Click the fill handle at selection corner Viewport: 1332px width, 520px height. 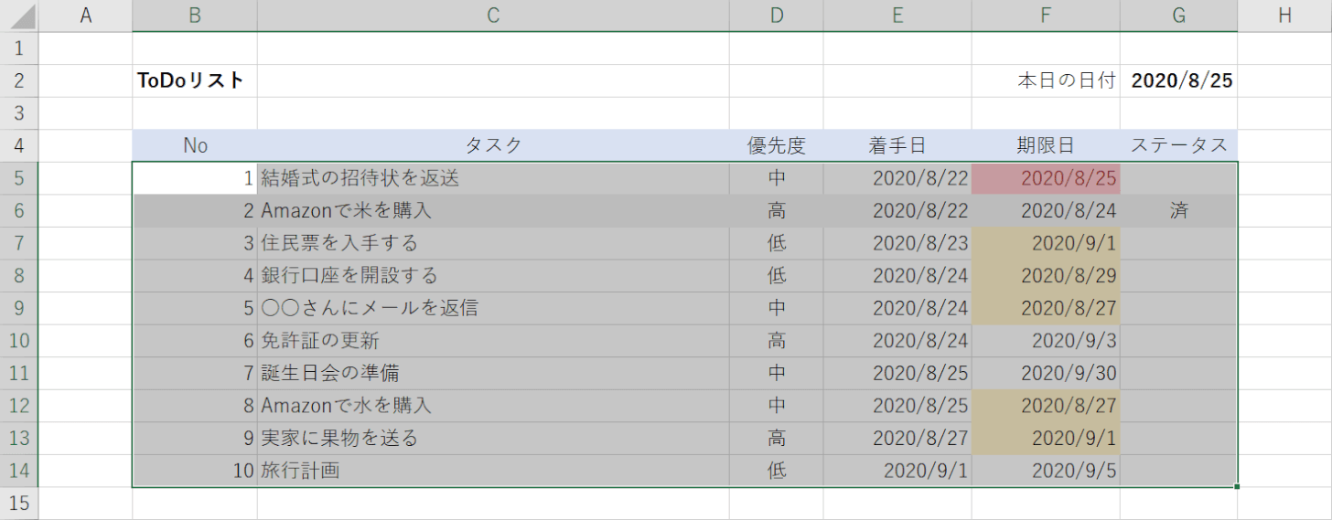click(1238, 487)
